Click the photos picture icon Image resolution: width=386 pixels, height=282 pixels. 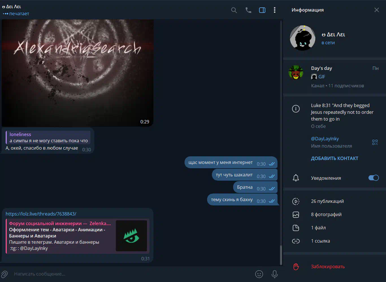click(296, 214)
